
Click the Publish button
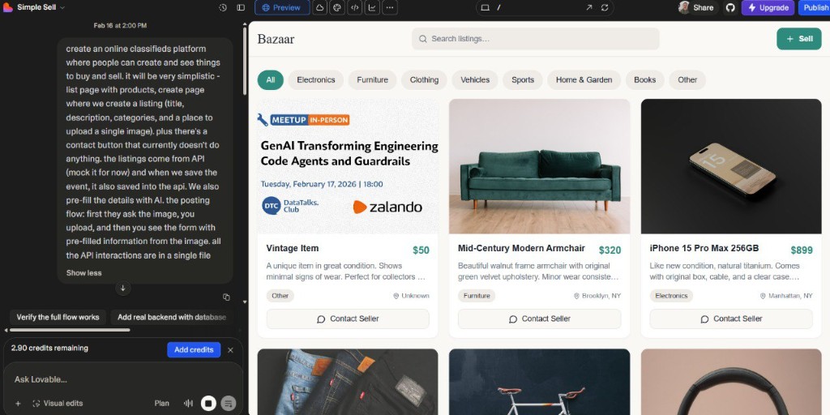(x=815, y=8)
